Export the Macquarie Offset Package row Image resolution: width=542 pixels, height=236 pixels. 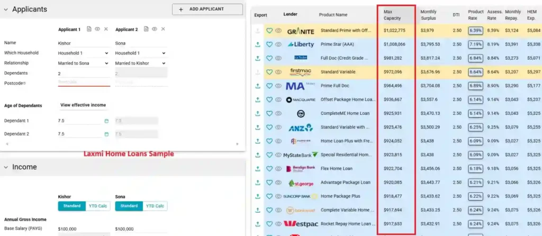[x=258, y=99]
